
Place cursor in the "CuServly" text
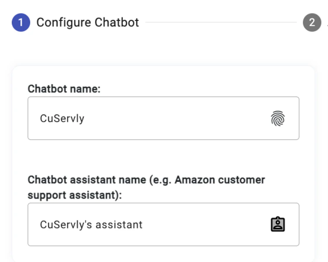coord(62,118)
